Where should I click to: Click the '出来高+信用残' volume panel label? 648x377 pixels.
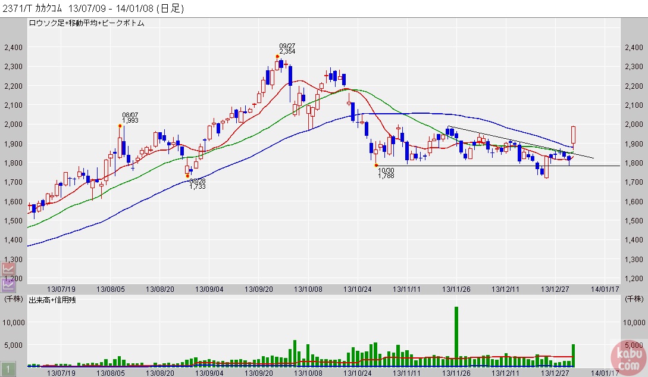pyautogui.click(x=52, y=300)
